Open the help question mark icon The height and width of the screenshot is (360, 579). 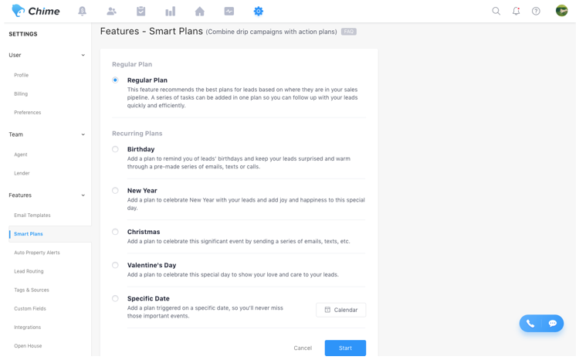pyautogui.click(x=536, y=11)
